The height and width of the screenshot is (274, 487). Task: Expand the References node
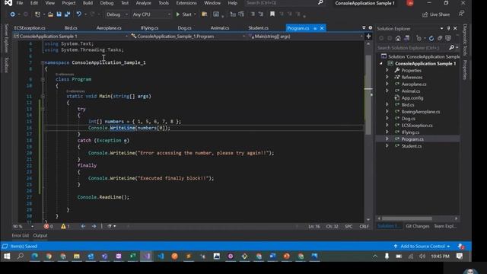pyautogui.click(x=387, y=77)
